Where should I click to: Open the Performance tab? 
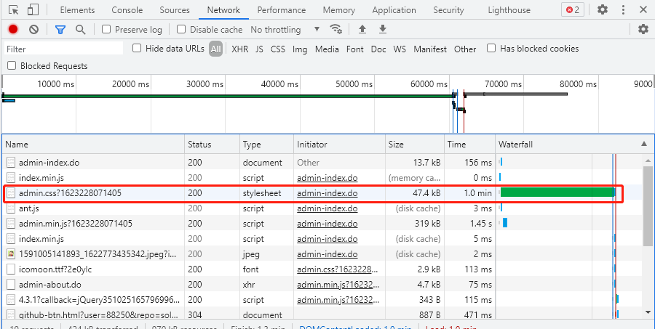(282, 10)
